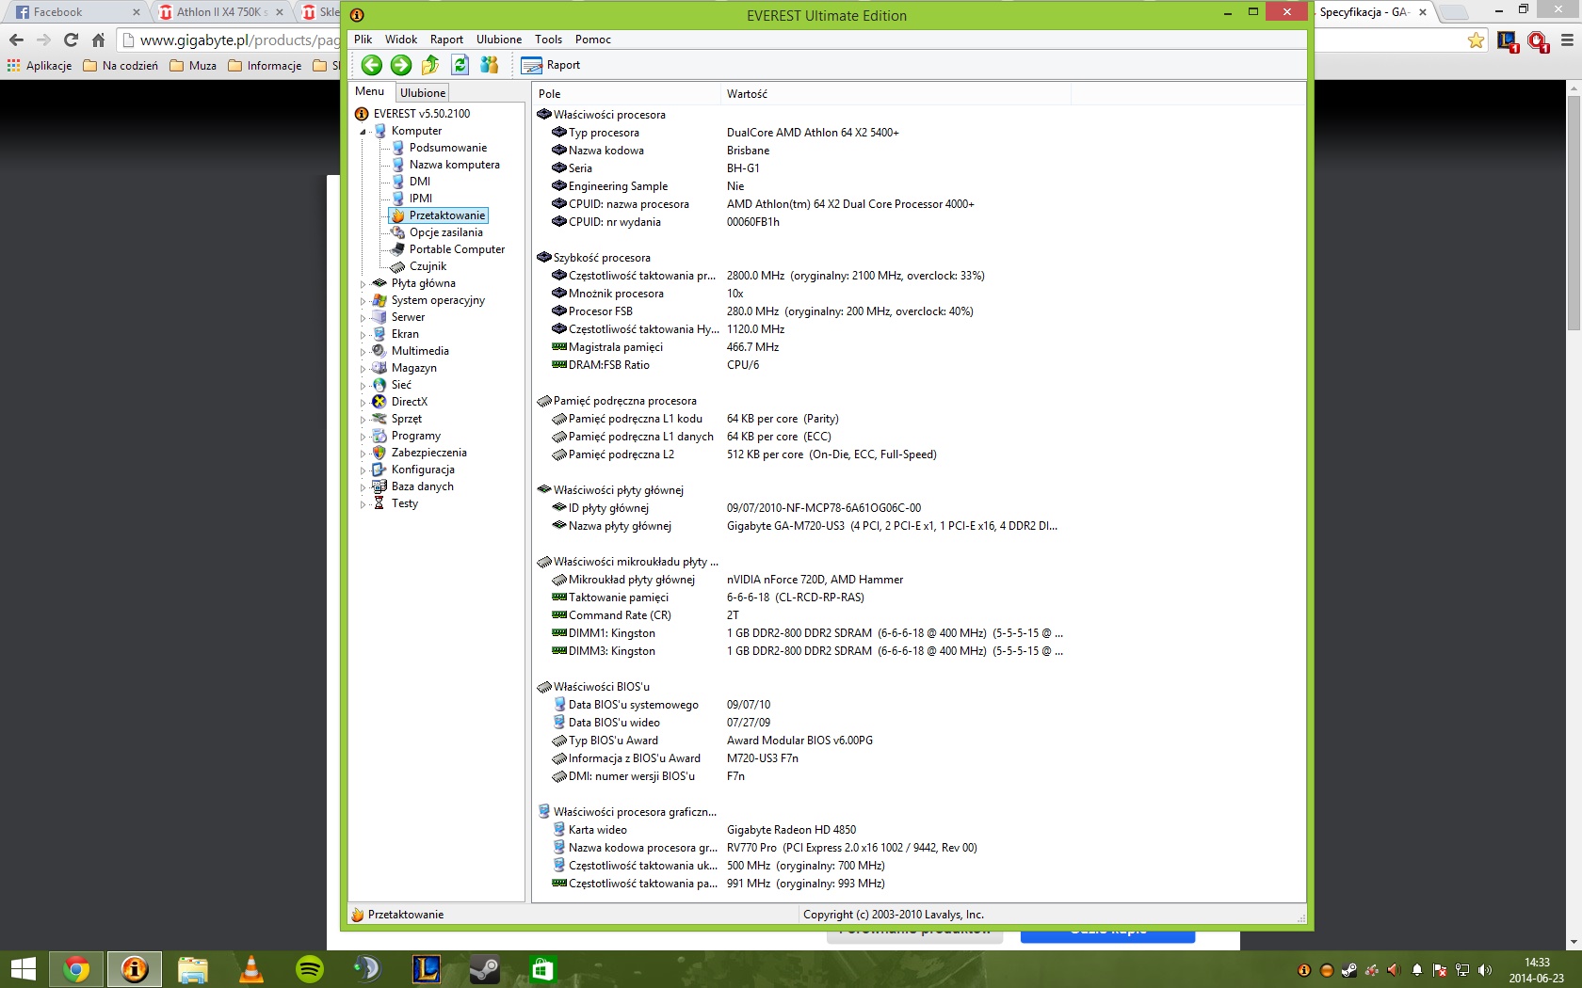Click Chrome home button
Screen dimensions: 1582x988
tap(98, 40)
